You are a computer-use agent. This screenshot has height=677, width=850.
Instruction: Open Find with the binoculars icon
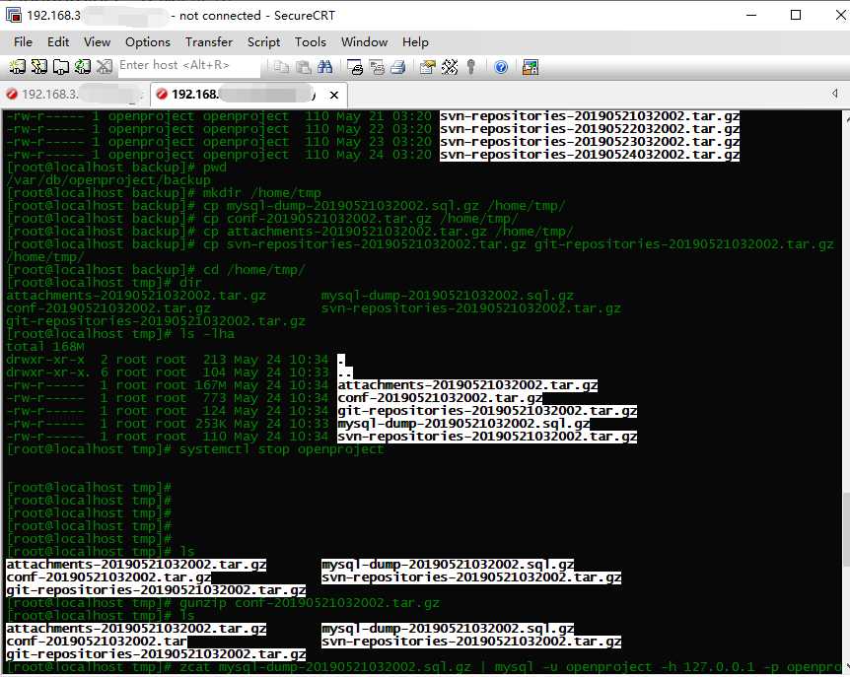(x=324, y=67)
